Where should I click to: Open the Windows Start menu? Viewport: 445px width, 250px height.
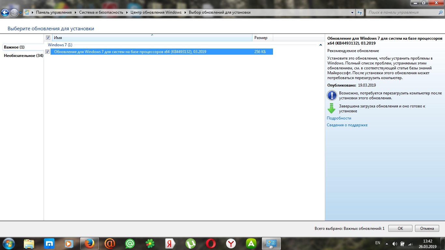coord(8,243)
